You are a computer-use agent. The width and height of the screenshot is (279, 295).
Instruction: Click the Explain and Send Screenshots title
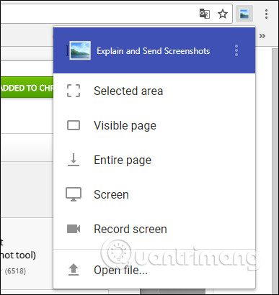tap(154, 51)
